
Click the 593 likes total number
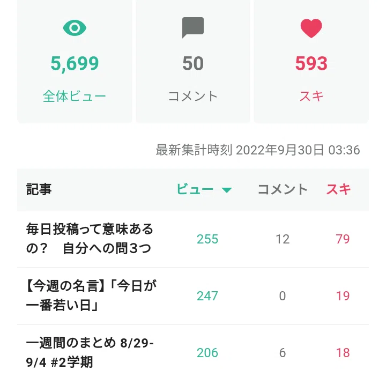tap(311, 63)
